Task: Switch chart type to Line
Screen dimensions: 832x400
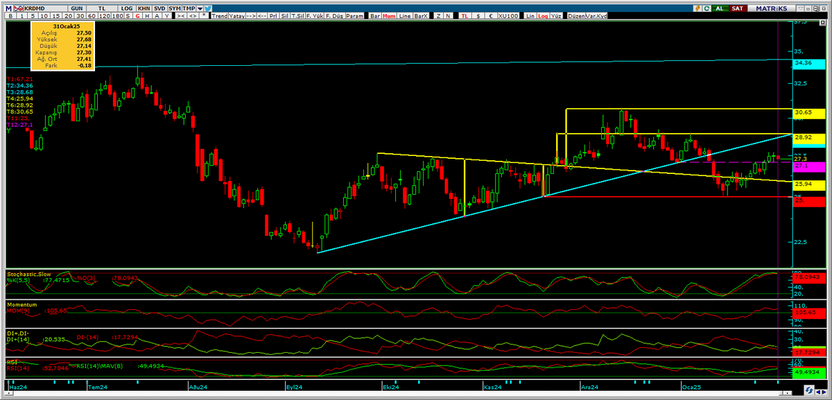Action: (x=405, y=15)
